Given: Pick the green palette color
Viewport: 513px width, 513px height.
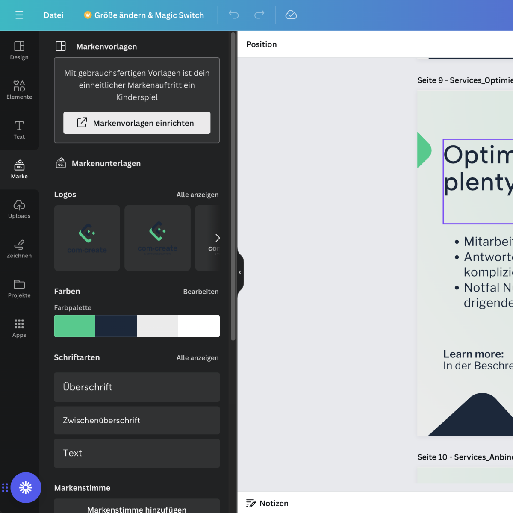Looking at the screenshot, I should (x=75, y=326).
